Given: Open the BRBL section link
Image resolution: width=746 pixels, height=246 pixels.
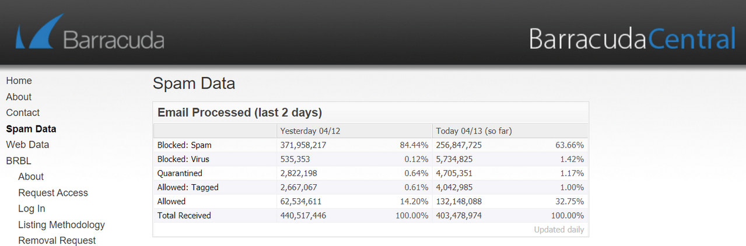Looking at the screenshot, I should (x=19, y=161).
